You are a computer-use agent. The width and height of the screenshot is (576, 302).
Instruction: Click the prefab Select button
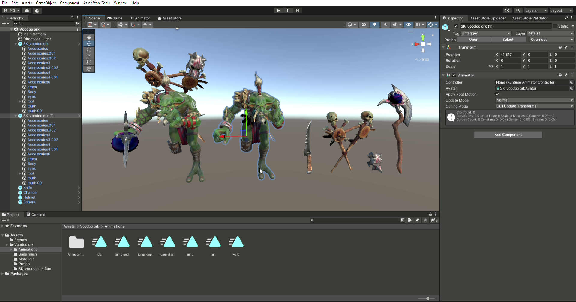pyautogui.click(x=508, y=40)
